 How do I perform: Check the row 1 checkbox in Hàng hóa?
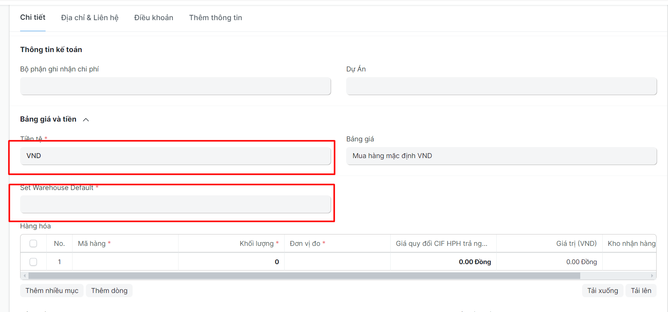(33, 262)
